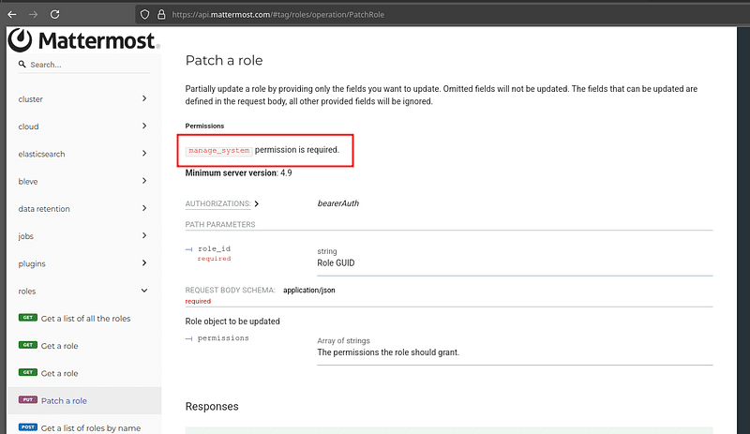Expand the cluster section chevron
750x434 pixels.
(x=144, y=98)
